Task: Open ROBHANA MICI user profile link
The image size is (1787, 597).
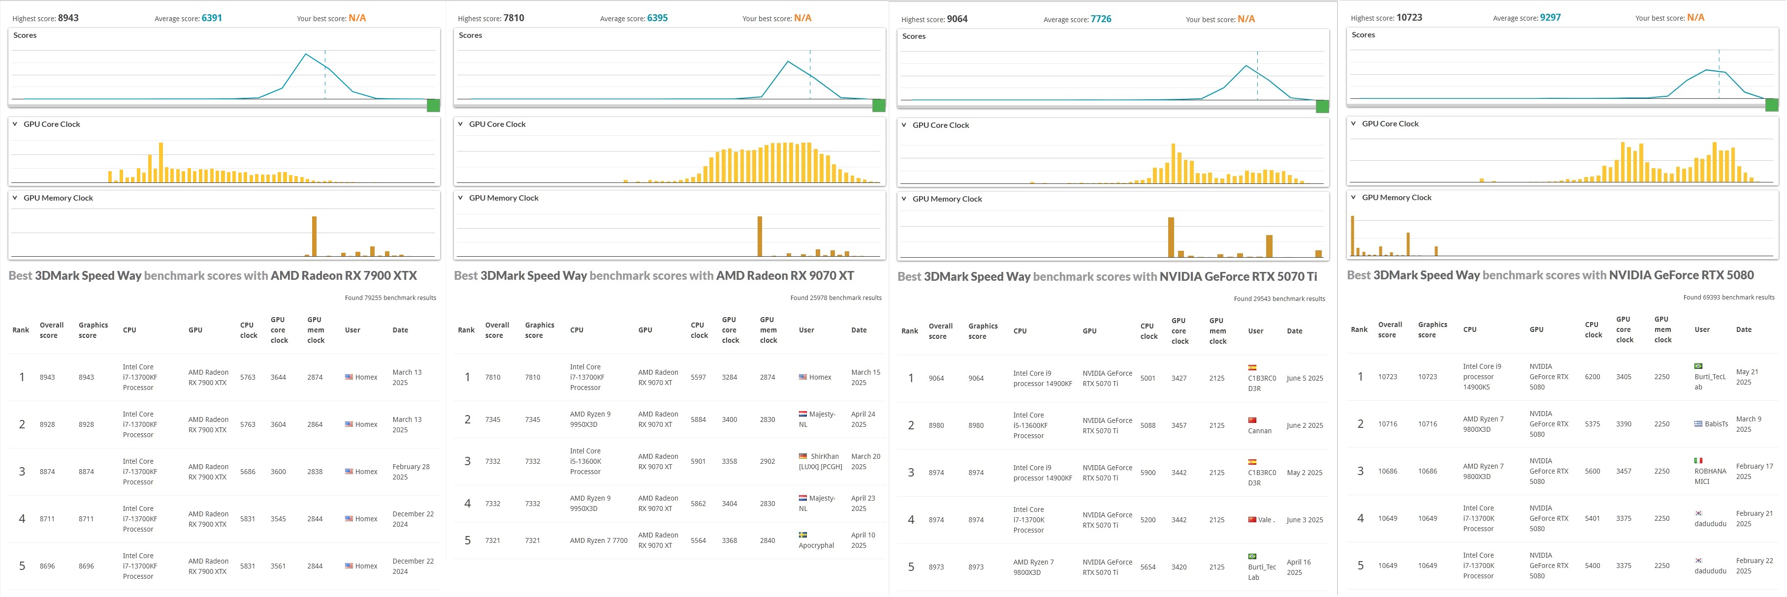Action: point(1710,477)
